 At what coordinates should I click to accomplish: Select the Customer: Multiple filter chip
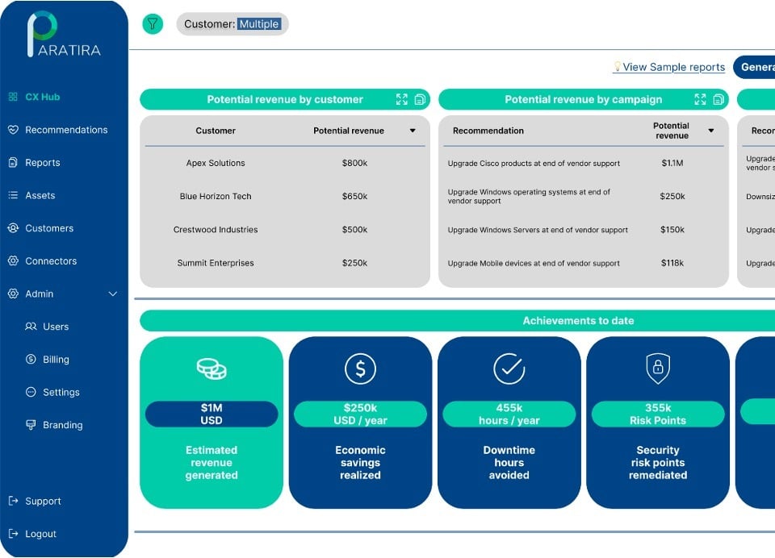[x=232, y=24]
